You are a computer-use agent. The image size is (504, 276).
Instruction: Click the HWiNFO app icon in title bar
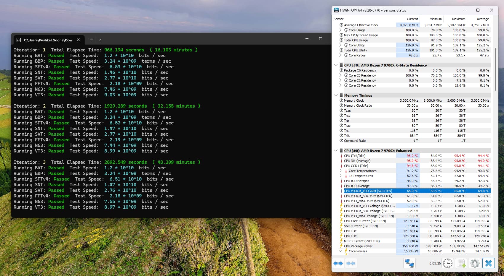pos(336,10)
